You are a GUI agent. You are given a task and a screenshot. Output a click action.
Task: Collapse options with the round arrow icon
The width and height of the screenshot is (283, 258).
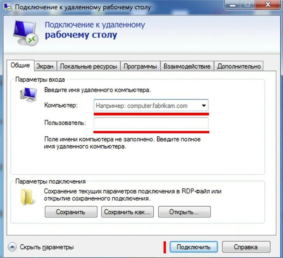pyautogui.click(x=12, y=247)
